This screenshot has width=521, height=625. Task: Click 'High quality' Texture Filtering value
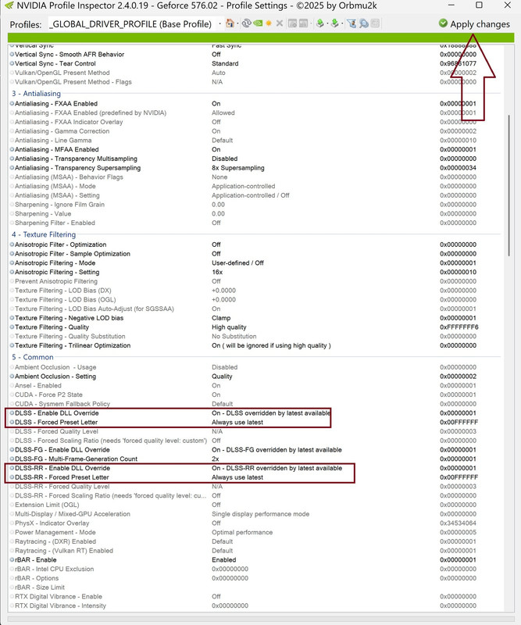[229, 327]
